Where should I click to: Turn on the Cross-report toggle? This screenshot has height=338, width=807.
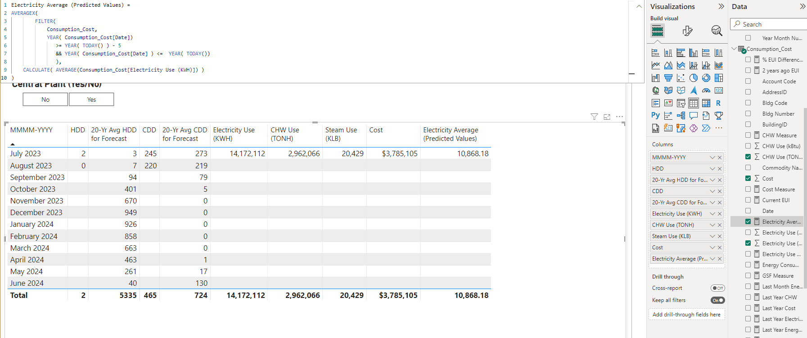point(718,288)
